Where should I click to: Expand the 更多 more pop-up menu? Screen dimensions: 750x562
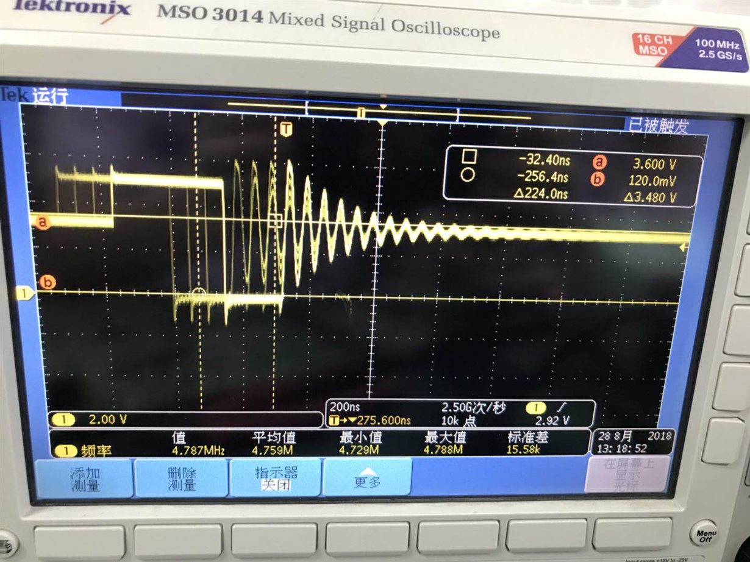click(368, 477)
